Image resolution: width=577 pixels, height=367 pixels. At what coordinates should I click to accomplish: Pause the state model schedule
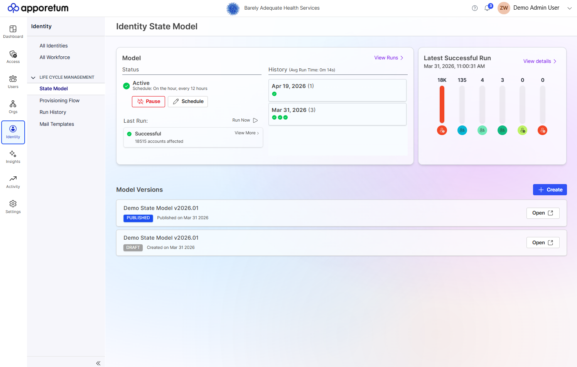(148, 101)
